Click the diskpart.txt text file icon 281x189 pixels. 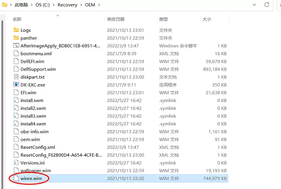[16, 77]
